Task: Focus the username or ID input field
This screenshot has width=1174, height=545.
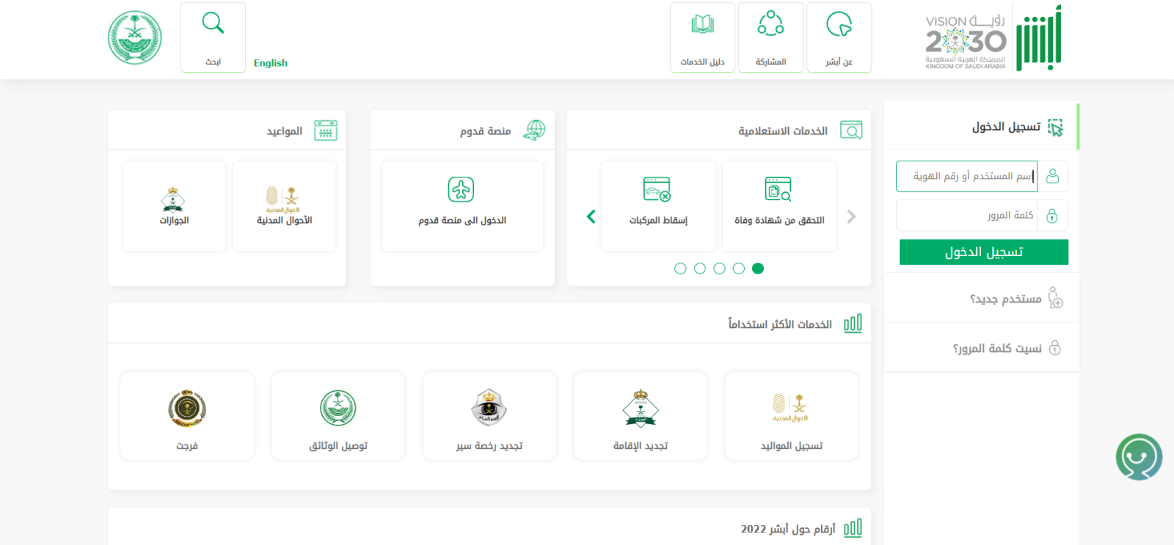Action: (966, 176)
